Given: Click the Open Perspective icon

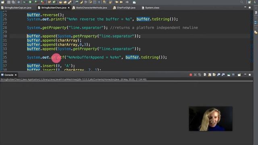Looking at the screenshot, I should click(250, 2).
